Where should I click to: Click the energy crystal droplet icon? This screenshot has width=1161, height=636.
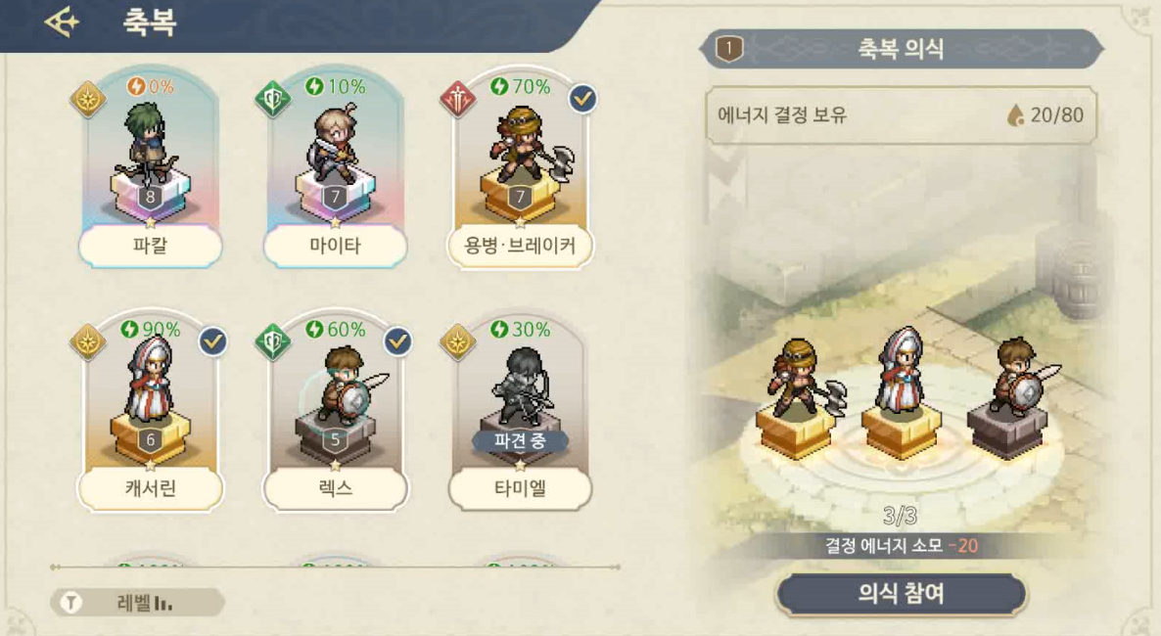[1016, 115]
